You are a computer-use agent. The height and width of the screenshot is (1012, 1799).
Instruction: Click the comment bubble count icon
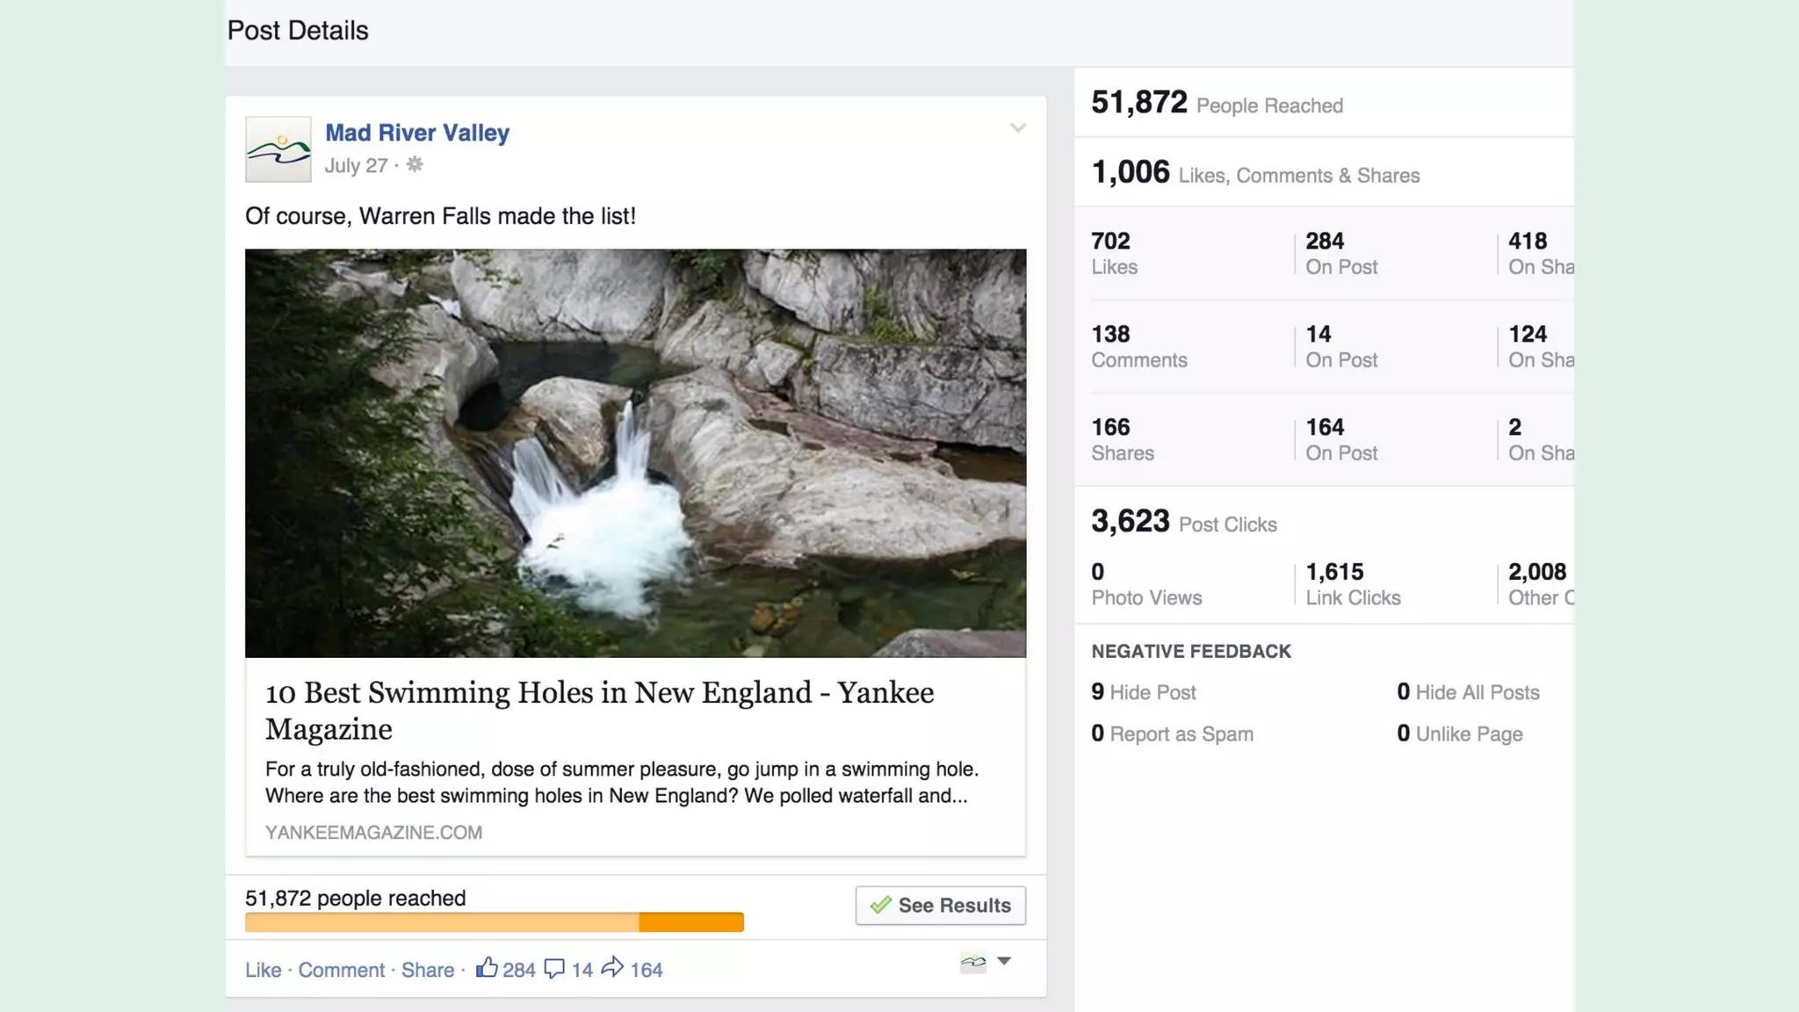coord(554,969)
